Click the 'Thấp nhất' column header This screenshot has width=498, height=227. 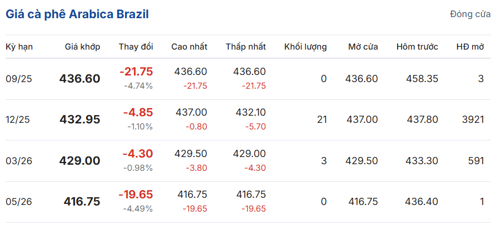[245, 47]
